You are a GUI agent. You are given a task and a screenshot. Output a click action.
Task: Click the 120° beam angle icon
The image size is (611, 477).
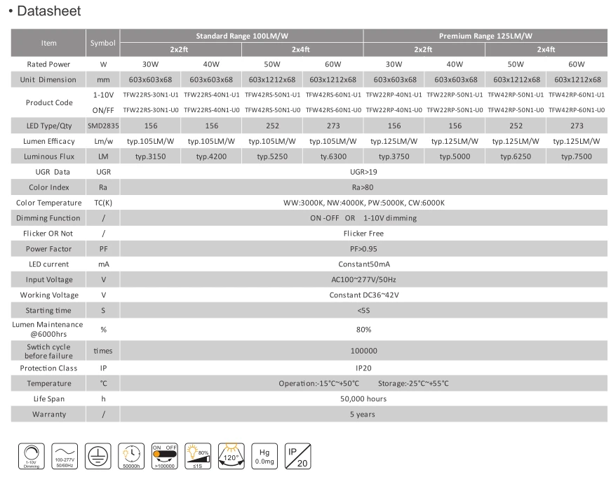click(231, 456)
